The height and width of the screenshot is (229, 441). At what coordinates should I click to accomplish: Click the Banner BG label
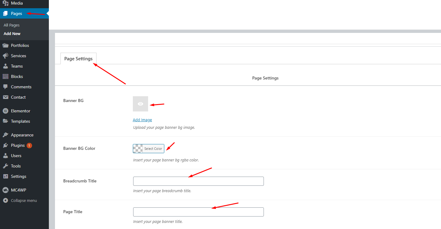(73, 100)
